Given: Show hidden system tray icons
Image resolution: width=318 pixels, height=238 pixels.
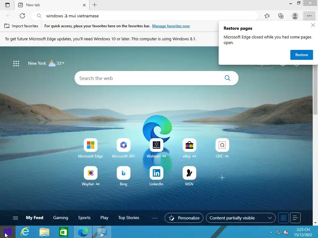Looking at the screenshot, I should [271, 232].
